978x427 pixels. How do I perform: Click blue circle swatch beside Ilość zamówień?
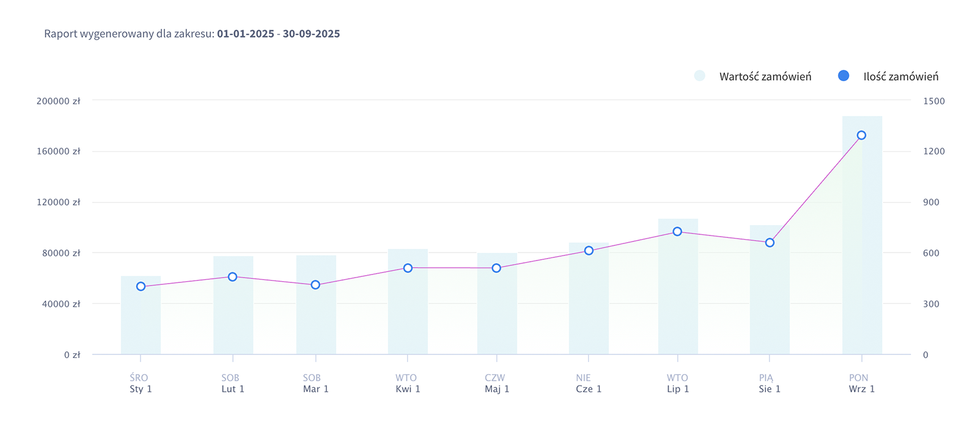tap(844, 76)
